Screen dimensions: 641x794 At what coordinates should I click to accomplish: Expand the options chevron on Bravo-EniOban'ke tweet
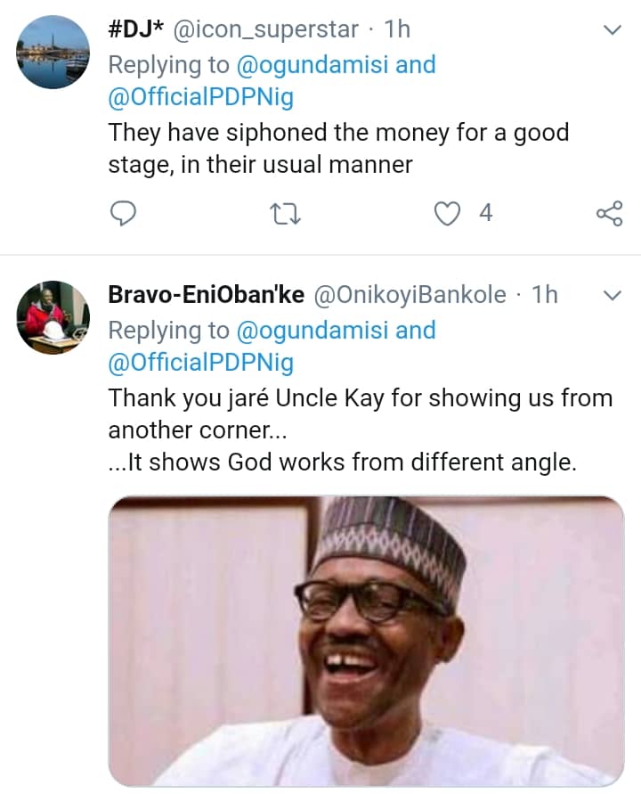[x=613, y=295]
